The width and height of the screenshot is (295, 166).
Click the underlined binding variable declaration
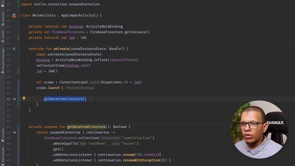click(76, 27)
